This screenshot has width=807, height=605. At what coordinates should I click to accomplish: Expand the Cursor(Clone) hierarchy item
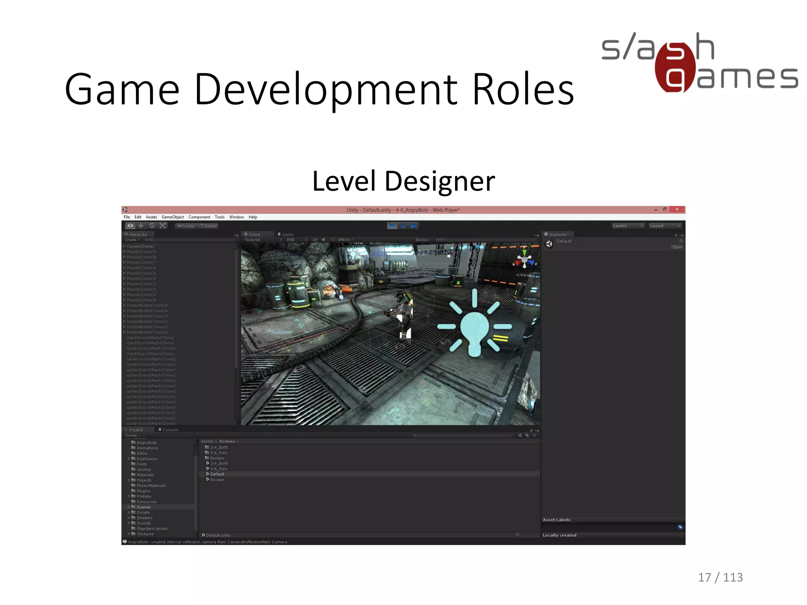(x=124, y=246)
